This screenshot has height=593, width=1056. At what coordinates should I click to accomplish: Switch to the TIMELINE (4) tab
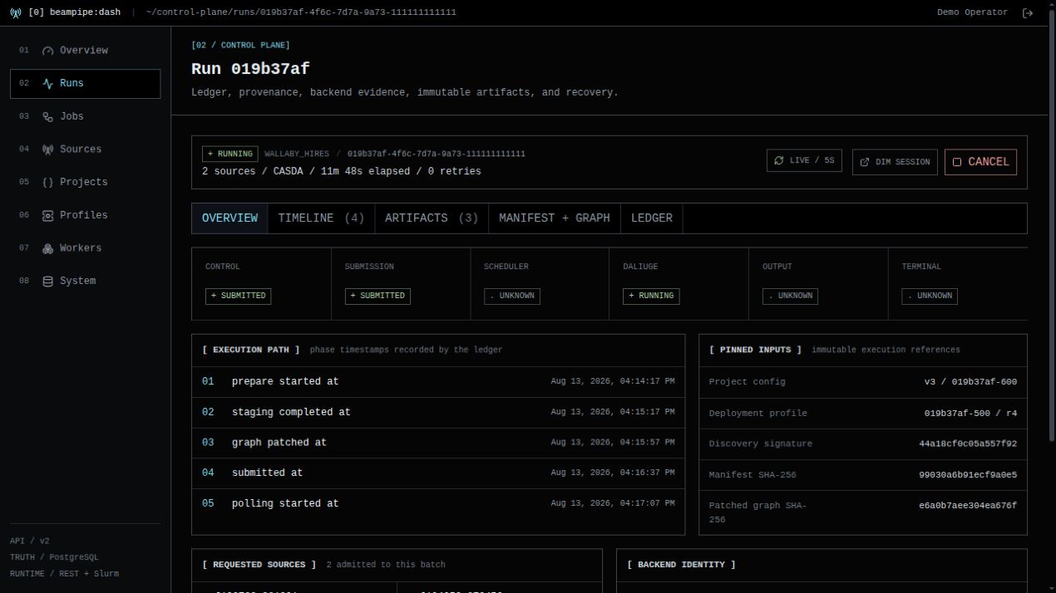point(321,218)
